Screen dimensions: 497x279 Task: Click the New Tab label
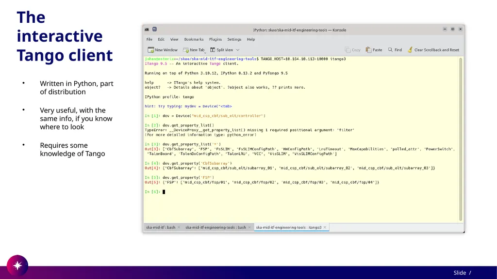point(197,50)
